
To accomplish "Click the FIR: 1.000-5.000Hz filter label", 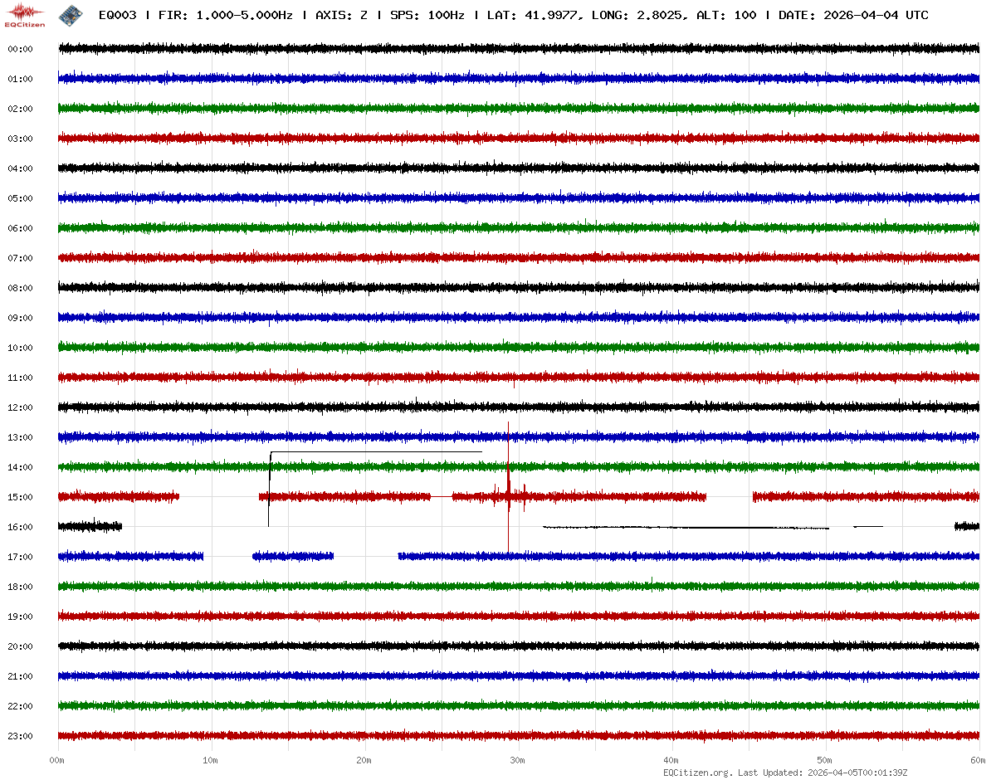I will point(226,15).
